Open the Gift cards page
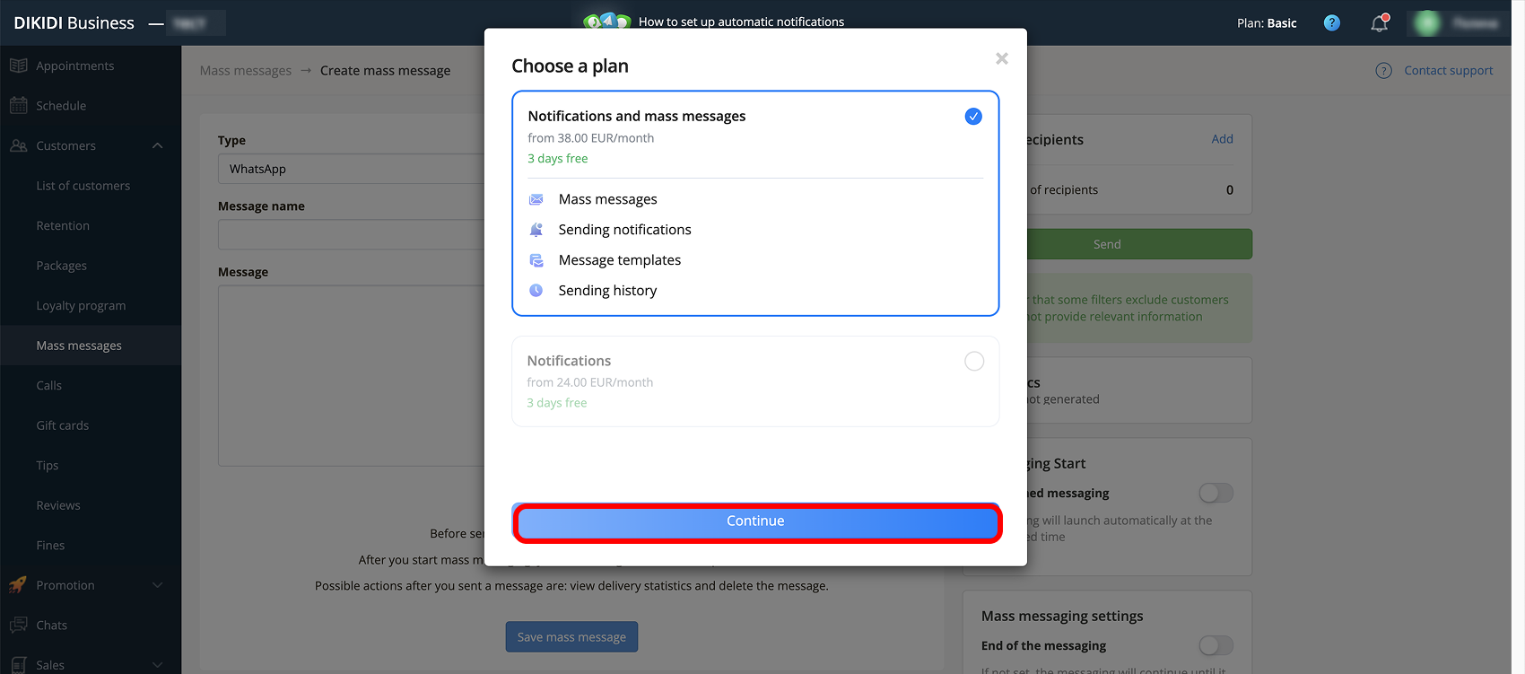The height and width of the screenshot is (674, 1525). (x=62, y=425)
